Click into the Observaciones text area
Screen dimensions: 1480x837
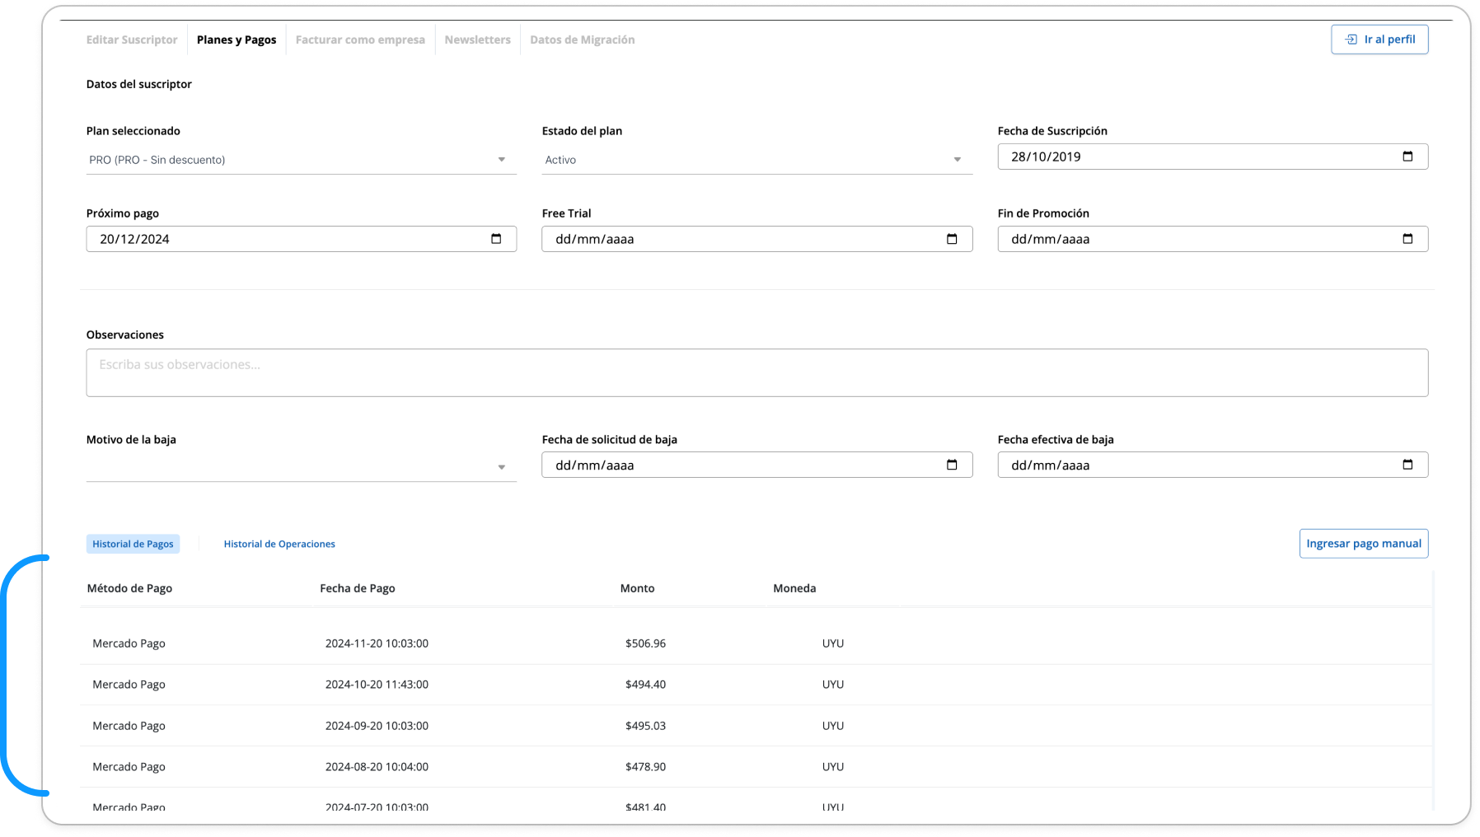click(756, 373)
